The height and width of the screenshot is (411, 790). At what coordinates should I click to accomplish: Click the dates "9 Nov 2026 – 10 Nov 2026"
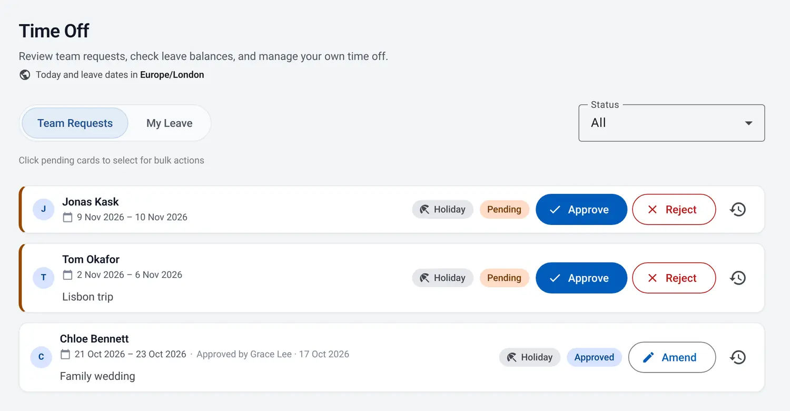coord(132,217)
